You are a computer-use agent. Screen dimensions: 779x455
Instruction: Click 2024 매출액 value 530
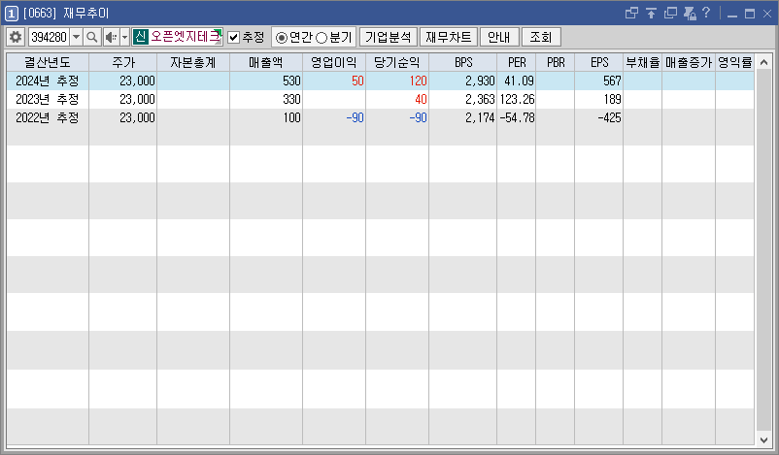pos(291,81)
